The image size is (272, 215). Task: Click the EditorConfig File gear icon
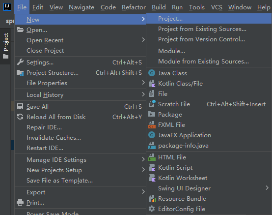(x=152, y=209)
